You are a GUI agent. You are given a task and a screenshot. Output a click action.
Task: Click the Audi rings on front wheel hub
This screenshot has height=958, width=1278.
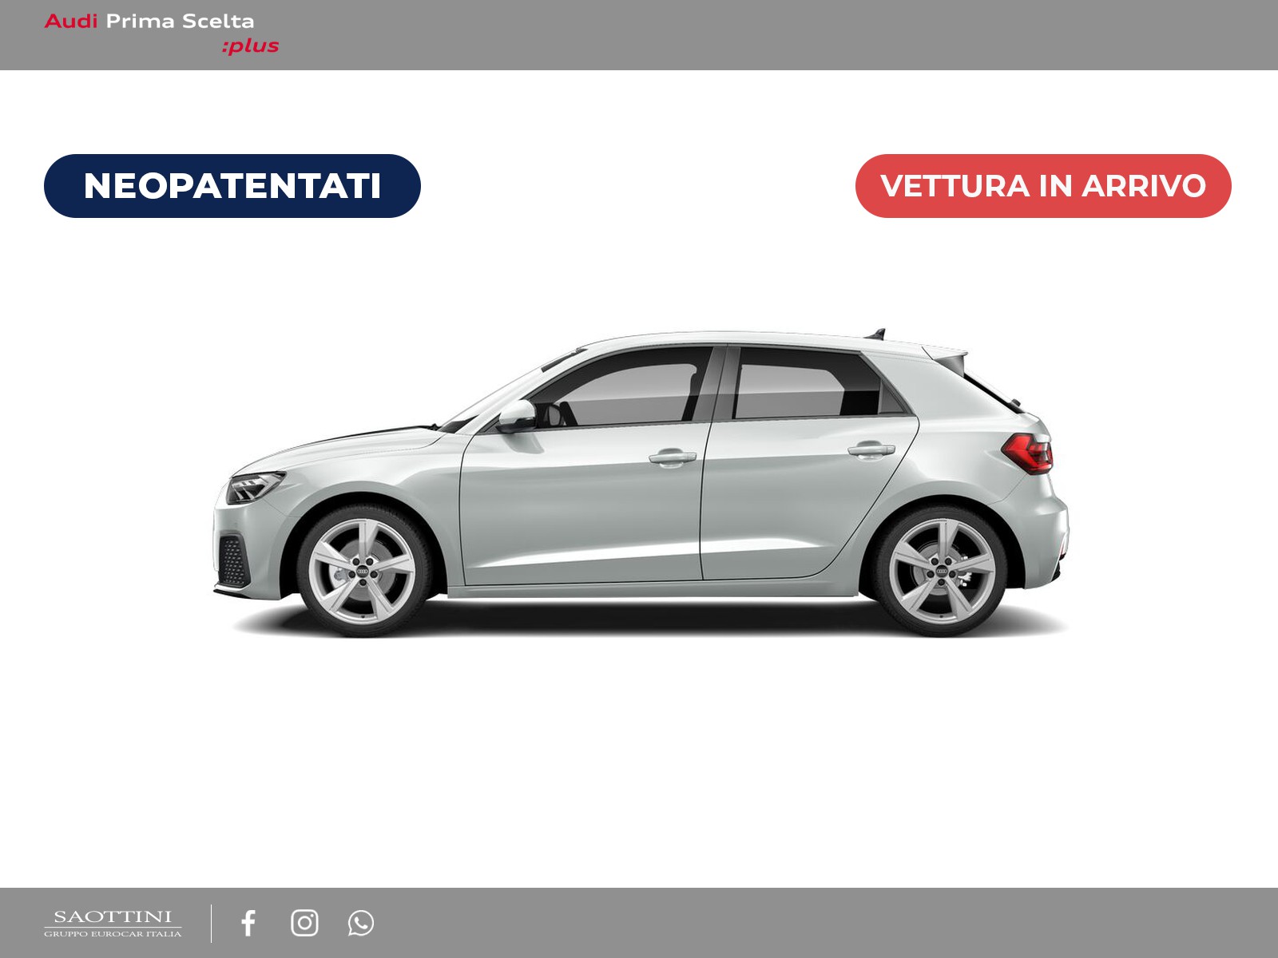click(362, 572)
